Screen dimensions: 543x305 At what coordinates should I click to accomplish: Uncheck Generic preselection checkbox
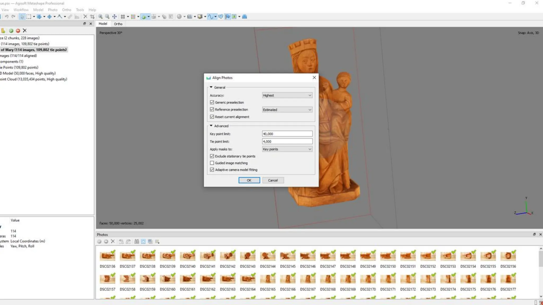tap(212, 102)
